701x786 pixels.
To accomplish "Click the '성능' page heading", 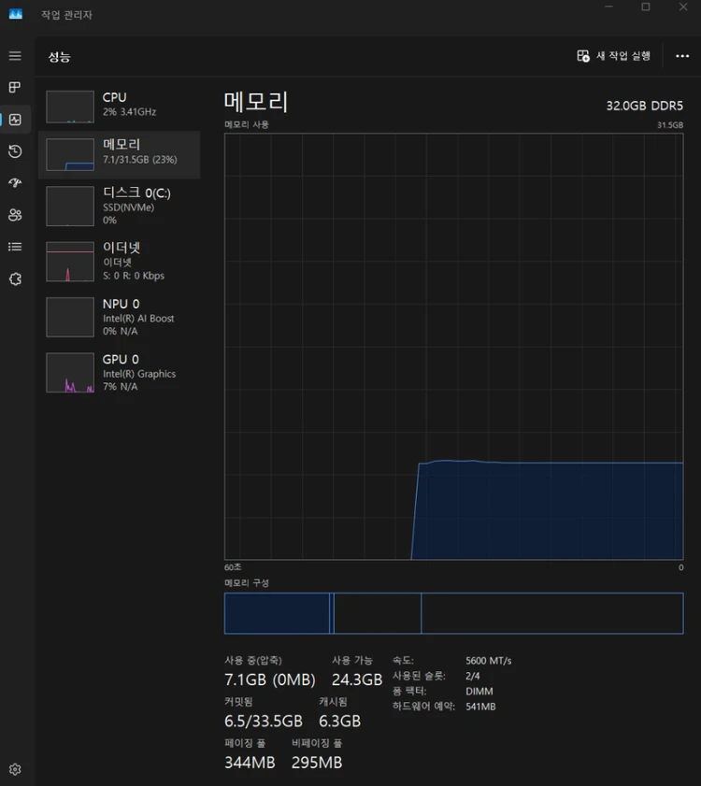I will point(59,57).
